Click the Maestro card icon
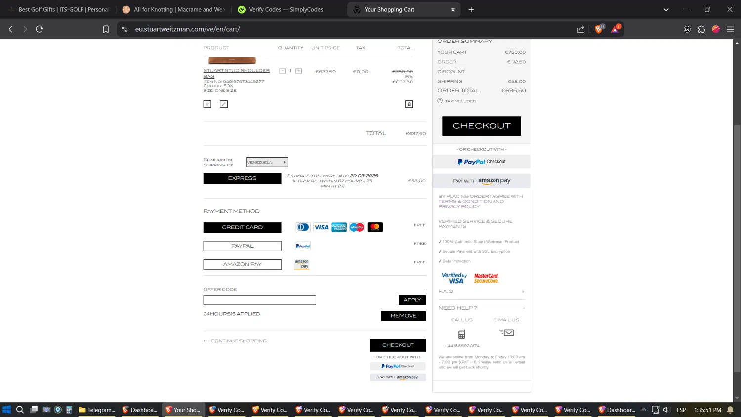Image resolution: width=741 pixels, height=417 pixels. tap(357, 227)
